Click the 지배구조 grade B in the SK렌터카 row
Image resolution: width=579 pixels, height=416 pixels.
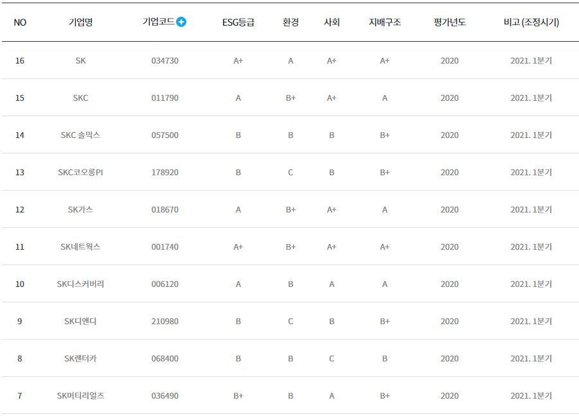pyautogui.click(x=385, y=358)
